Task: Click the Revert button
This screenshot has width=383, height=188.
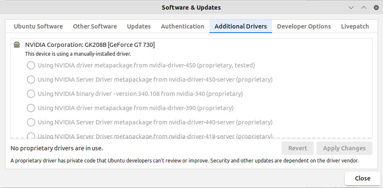Action: pyautogui.click(x=298, y=148)
